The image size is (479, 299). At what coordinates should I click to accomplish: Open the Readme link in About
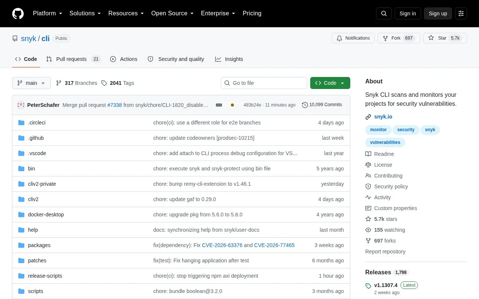379,154
